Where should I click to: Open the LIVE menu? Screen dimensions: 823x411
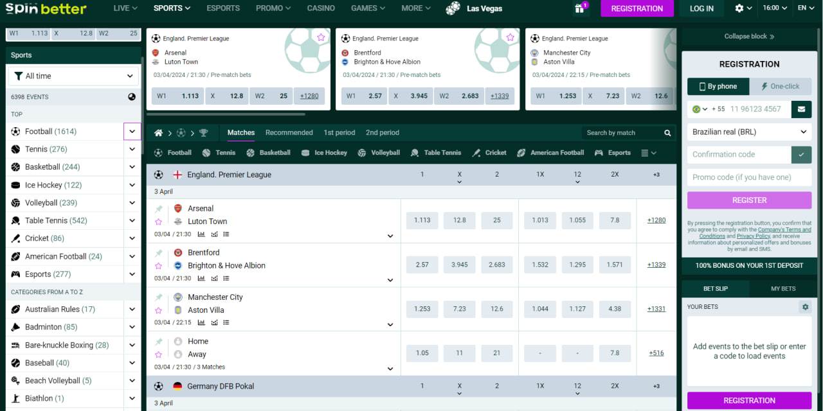point(125,8)
